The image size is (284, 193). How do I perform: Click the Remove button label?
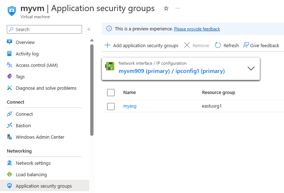[201, 45]
